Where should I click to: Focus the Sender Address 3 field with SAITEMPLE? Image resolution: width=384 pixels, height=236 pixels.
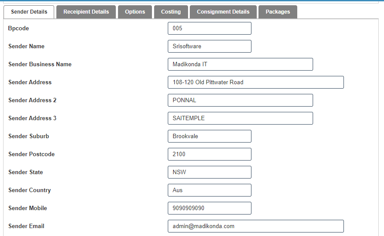point(240,118)
